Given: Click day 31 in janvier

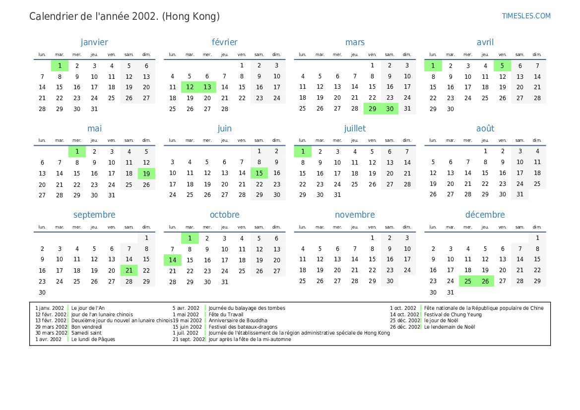Looking at the screenshot, I should (94, 109).
